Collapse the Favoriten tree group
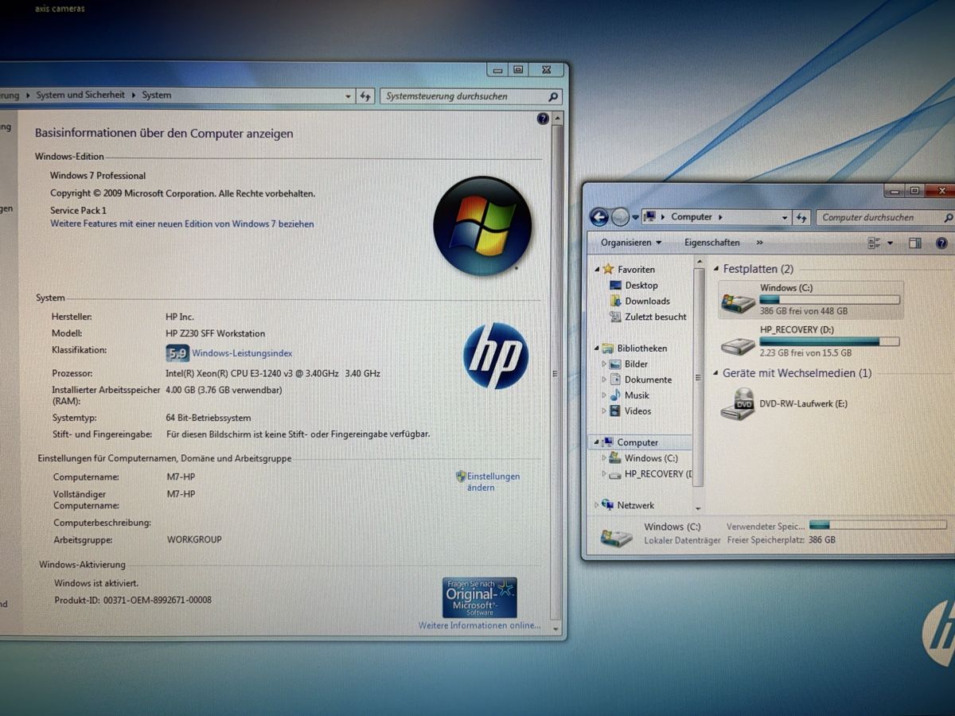 tap(597, 270)
